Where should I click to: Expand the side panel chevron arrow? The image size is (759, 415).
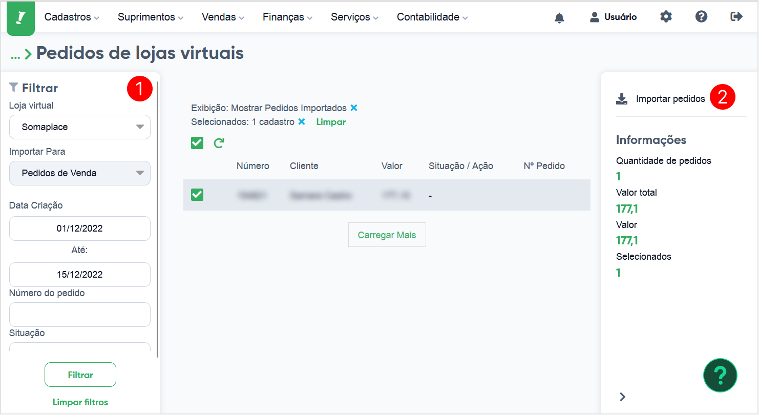(x=623, y=397)
